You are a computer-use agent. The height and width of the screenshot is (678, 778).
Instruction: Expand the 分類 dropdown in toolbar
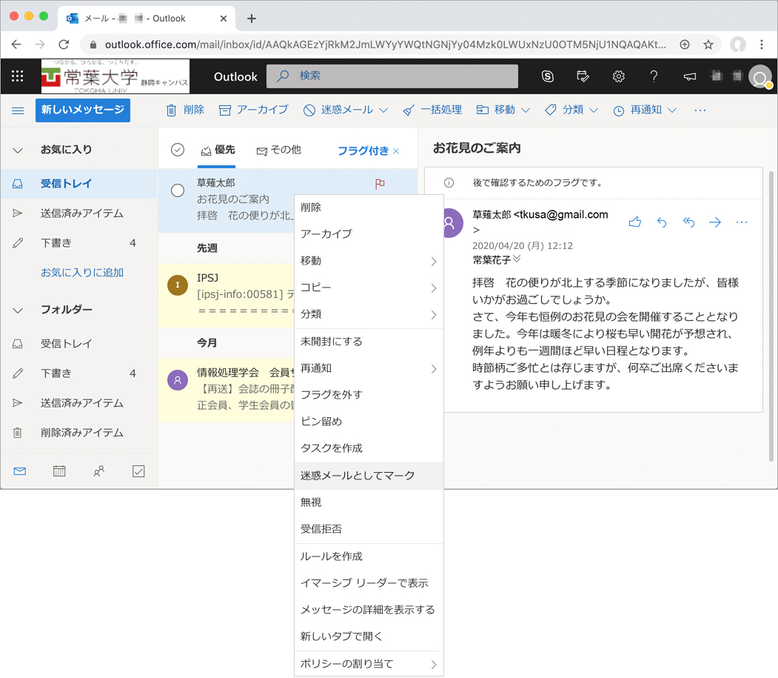(571, 110)
